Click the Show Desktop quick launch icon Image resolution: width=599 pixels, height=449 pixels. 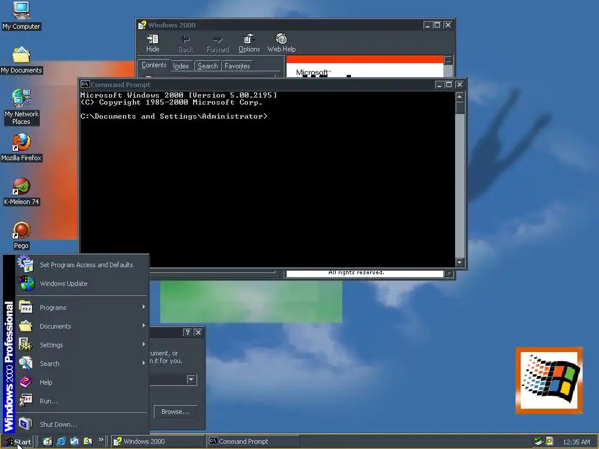47,441
